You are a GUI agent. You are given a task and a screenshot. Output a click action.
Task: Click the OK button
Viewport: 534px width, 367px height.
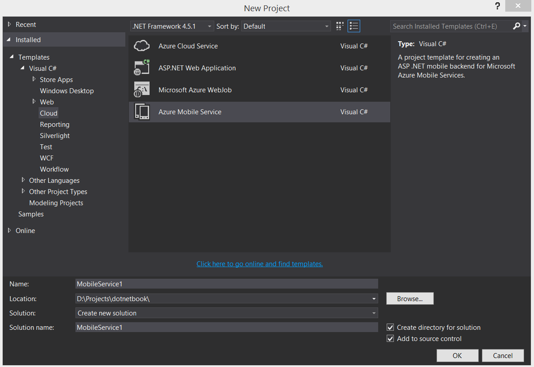(457, 355)
